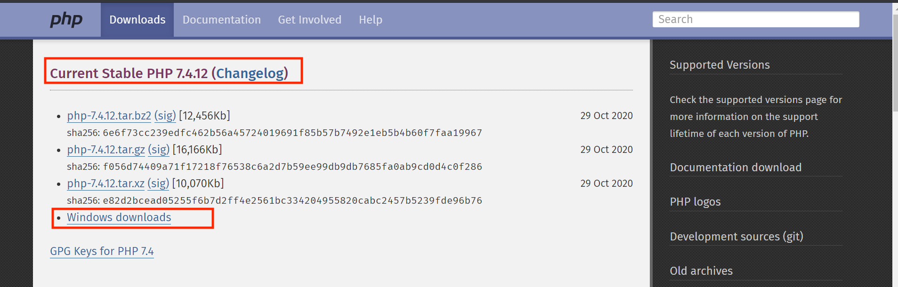Viewport: 898px width, 287px height.
Task: Open Documentation download in sidebar
Action: click(x=736, y=167)
